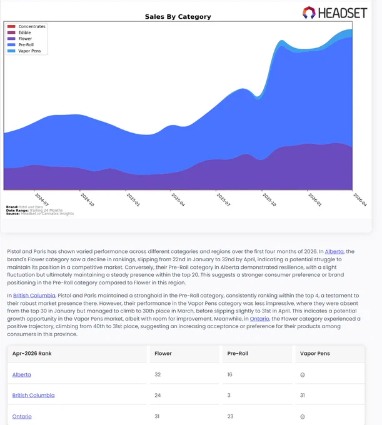Viewport: 382px width, 425px height.
Task: Click the Edible legend swatch
Action: [x=11, y=32]
